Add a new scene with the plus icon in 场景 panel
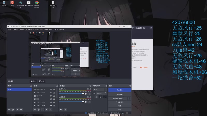 point(9,110)
